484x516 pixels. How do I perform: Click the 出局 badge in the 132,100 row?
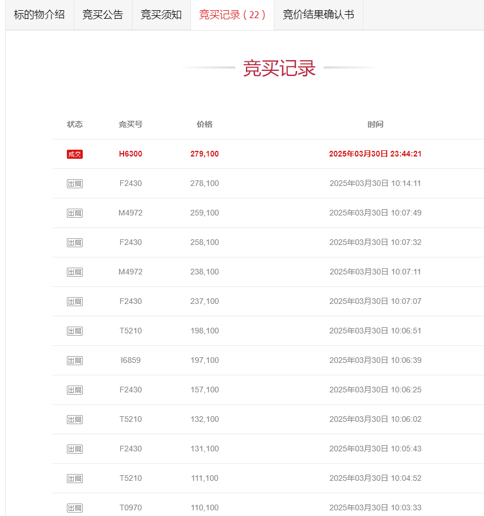point(75,420)
